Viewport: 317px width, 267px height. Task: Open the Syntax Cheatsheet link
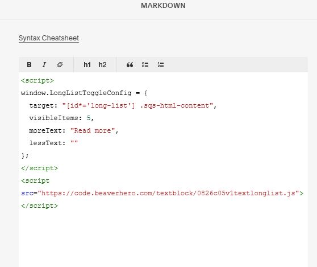pyautogui.click(x=49, y=38)
